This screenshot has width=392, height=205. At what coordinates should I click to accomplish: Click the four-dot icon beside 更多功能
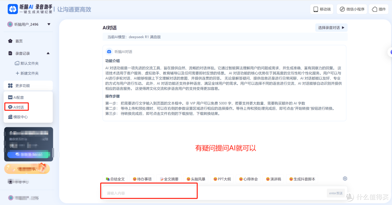pyautogui.click(x=10, y=85)
